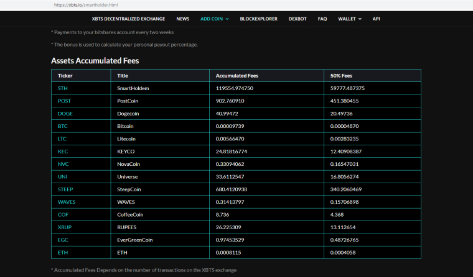Expand the WALLET dropdown chevron
473x277 pixels.
coord(360,19)
